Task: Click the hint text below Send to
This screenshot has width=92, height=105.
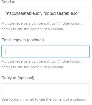Action: tap(42, 26)
